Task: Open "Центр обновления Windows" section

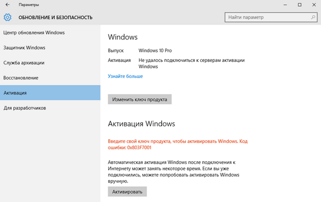Action: [x=50, y=33]
